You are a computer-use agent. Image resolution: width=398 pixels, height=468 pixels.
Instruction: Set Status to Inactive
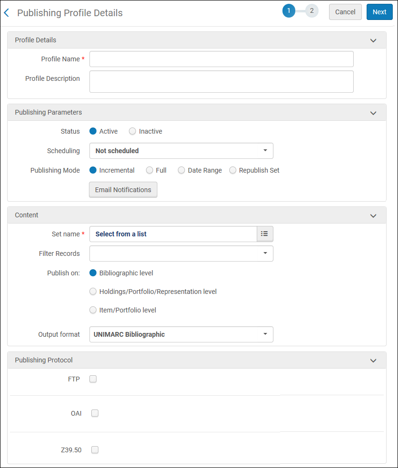coord(133,131)
